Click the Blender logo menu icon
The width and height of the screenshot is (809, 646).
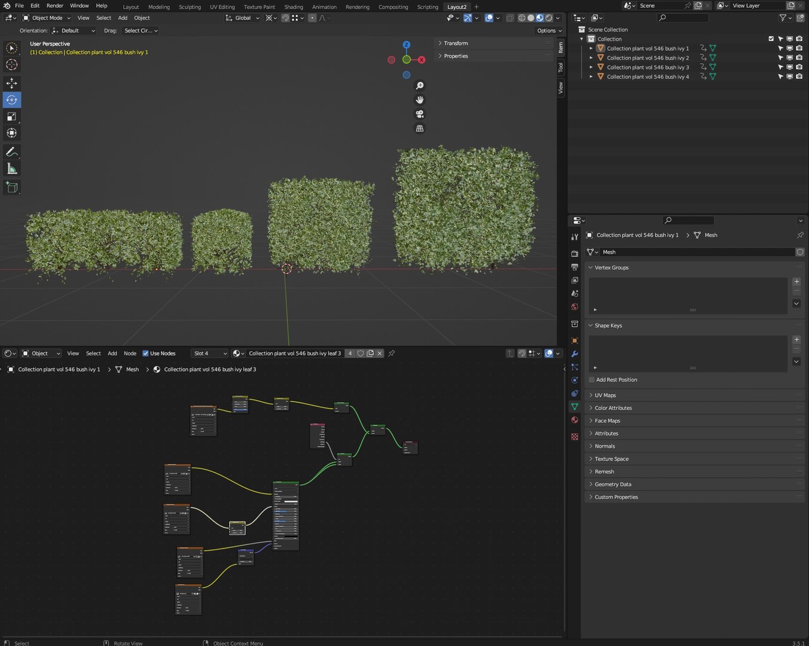click(x=7, y=5)
